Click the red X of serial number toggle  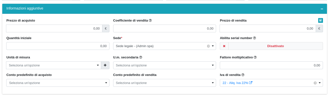(x=224, y=46)
